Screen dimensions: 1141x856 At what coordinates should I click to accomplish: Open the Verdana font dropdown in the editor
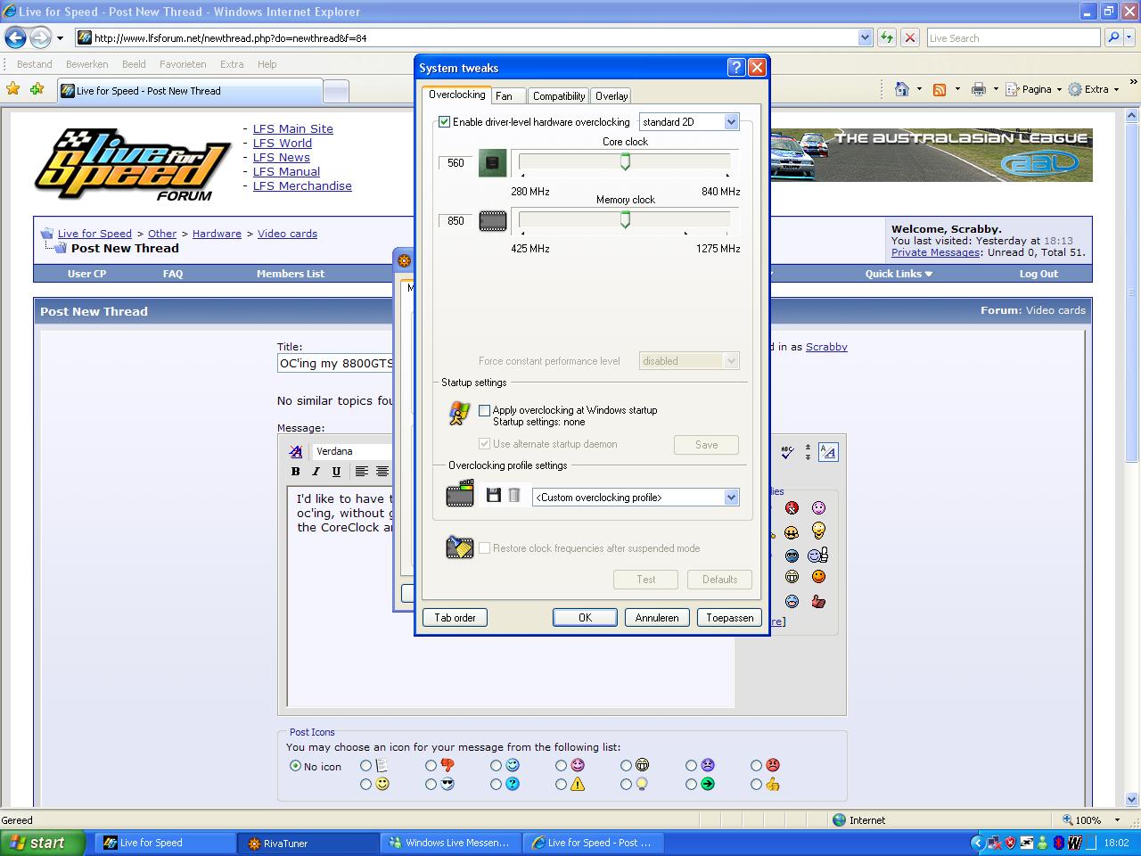coord(353,451)
